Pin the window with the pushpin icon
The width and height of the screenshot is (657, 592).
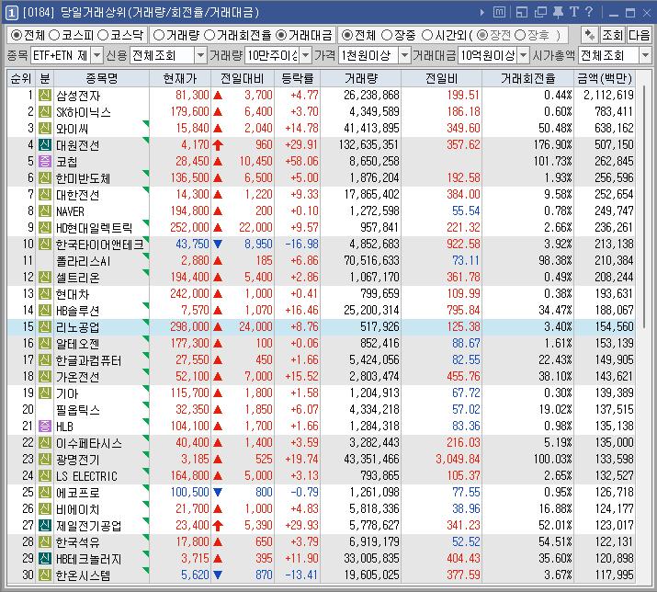tap(558, 13)
